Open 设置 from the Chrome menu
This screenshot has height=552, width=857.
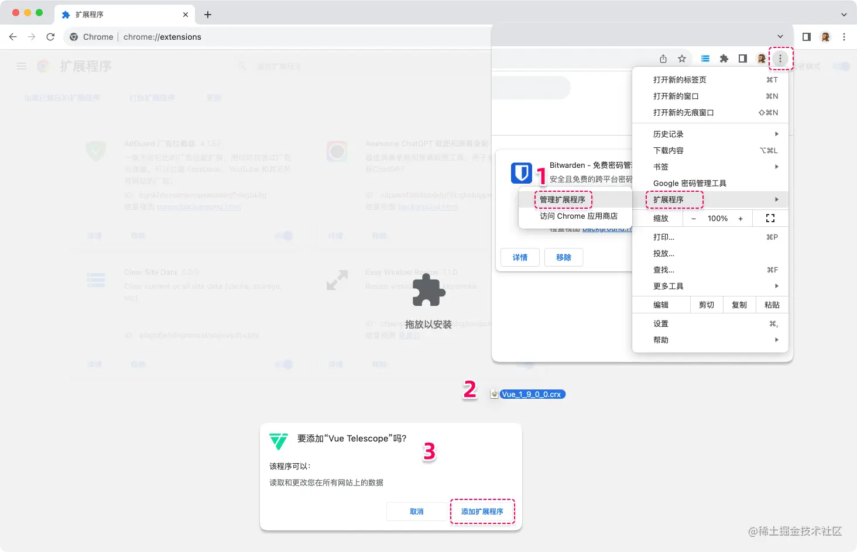click(x=711, y=323)
